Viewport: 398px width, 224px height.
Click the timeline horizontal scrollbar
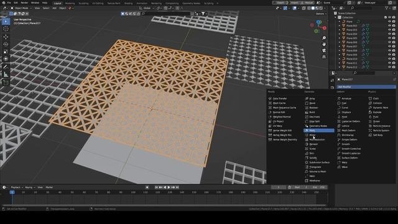coord(164,205)
